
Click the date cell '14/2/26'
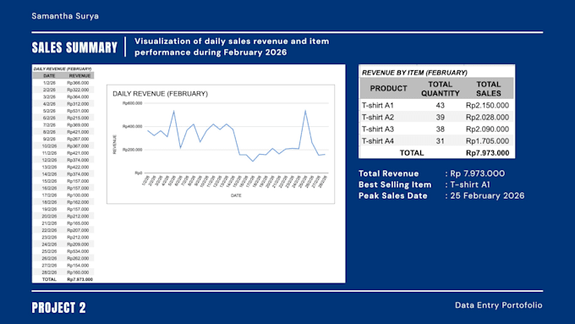49,174
